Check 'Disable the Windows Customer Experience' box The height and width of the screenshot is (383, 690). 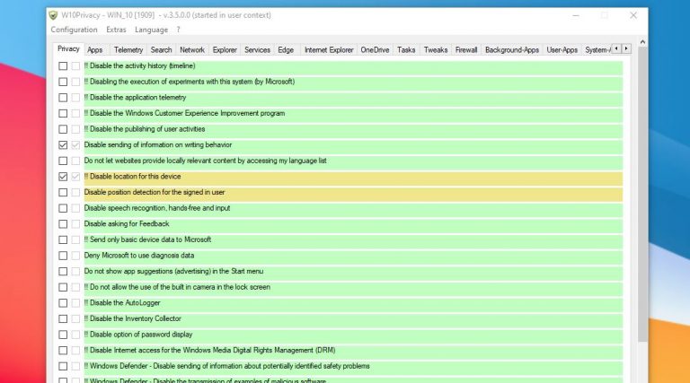click(63, 113)
